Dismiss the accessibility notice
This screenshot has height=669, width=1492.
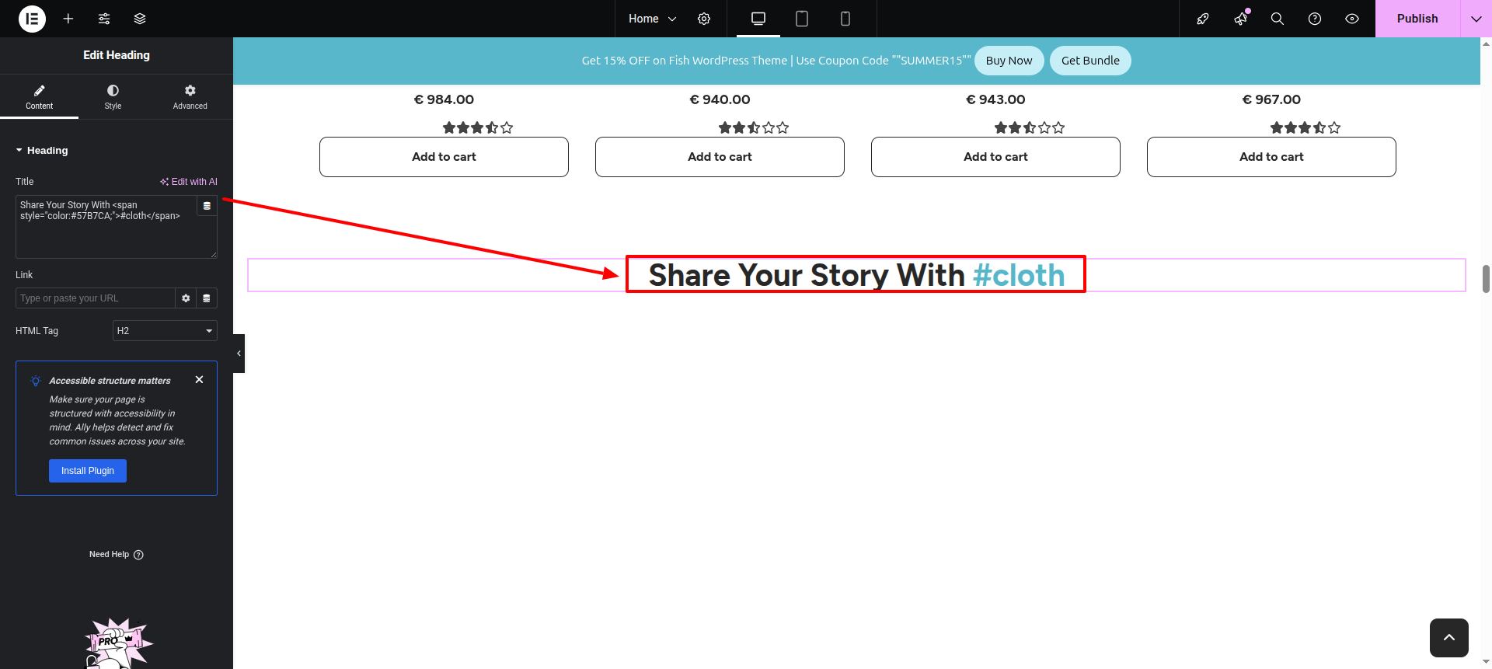pyautogui.click(x=200, y=380)
